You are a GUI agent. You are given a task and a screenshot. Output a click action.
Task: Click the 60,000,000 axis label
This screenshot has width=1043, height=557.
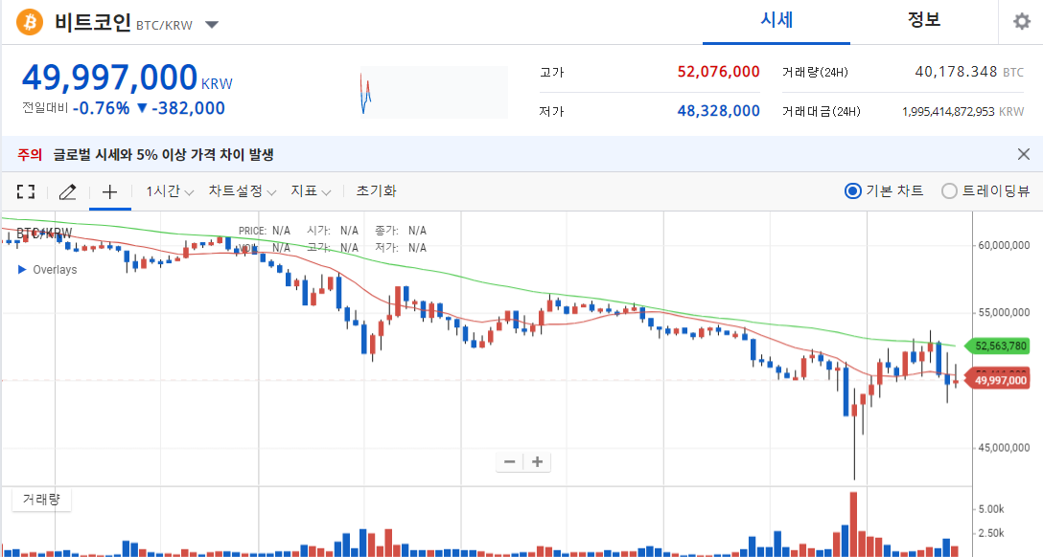coord(1004,246)
